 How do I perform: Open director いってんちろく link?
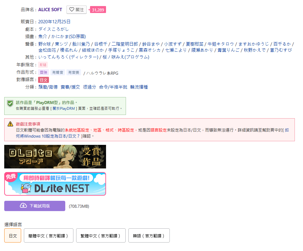68,57
